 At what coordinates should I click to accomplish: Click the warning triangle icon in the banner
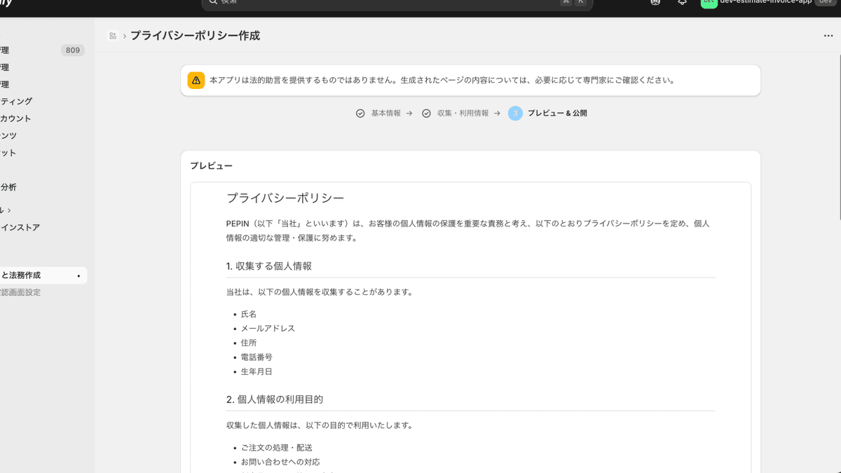195,80
